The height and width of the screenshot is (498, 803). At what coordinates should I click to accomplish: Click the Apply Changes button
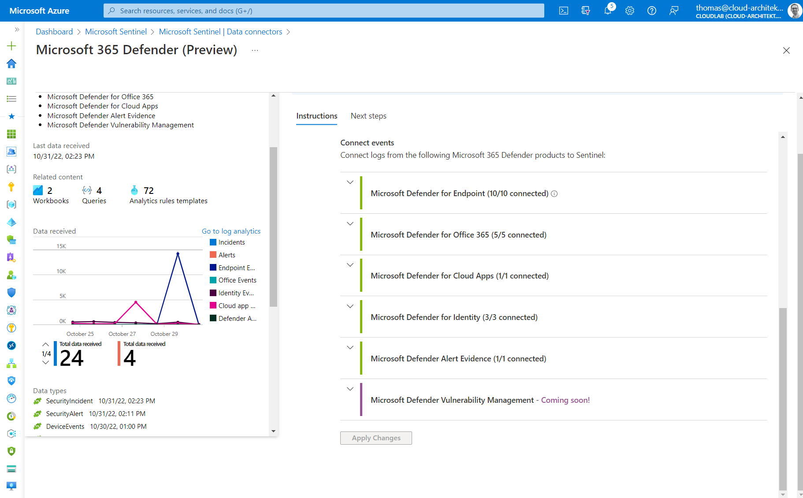click(x=376, y=438)
